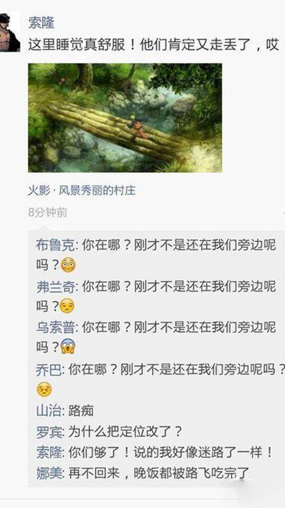Open commenter 乌索普's profile
Screen dimensions: 285x508
click(55, 328)
